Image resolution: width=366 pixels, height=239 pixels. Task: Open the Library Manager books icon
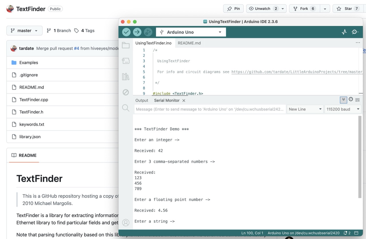126,77
